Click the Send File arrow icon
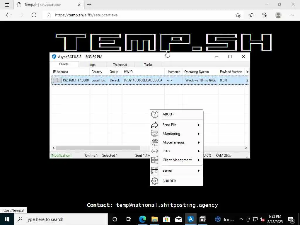The width and height of the screenshot is (300, 225). [155, 125]
